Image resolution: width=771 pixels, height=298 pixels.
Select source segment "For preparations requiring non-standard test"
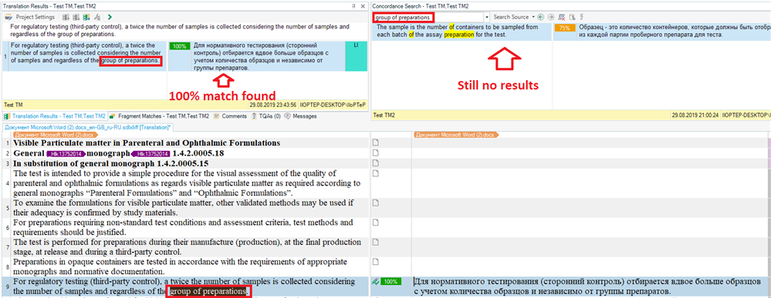coord(183,227)
